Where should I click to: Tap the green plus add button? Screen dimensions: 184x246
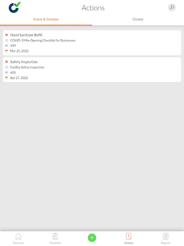coord(92,238)
